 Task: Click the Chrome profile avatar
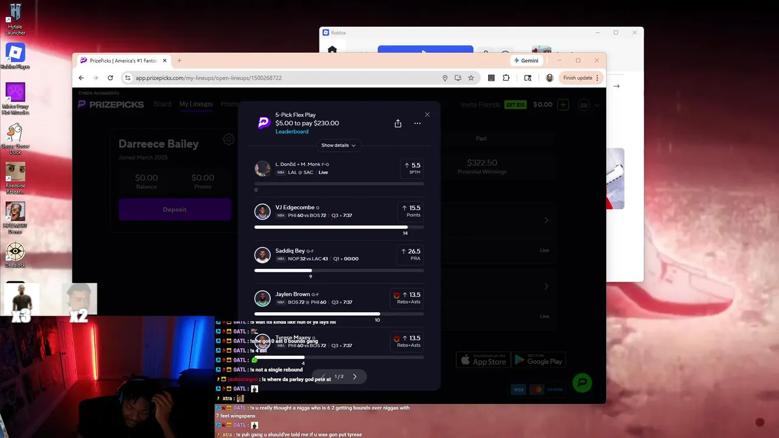click(550, 78)
